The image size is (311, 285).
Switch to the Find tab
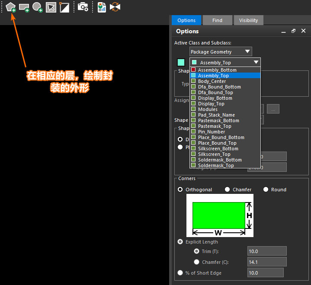(217, 20)
